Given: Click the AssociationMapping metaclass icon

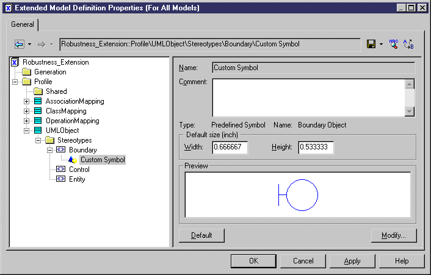Looking at the screenshot, I should [x=38, y=101].
